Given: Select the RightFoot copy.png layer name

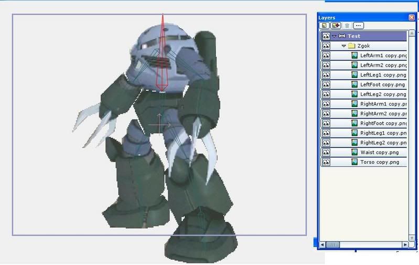Looking at the screenshot, I should coord(383,123).
